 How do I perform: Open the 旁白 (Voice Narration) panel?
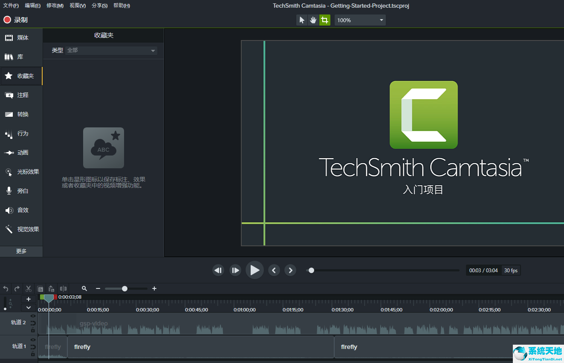(x=21, y=191)
